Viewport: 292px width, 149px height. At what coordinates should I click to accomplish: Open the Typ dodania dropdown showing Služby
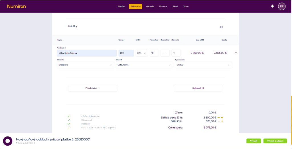203,65
